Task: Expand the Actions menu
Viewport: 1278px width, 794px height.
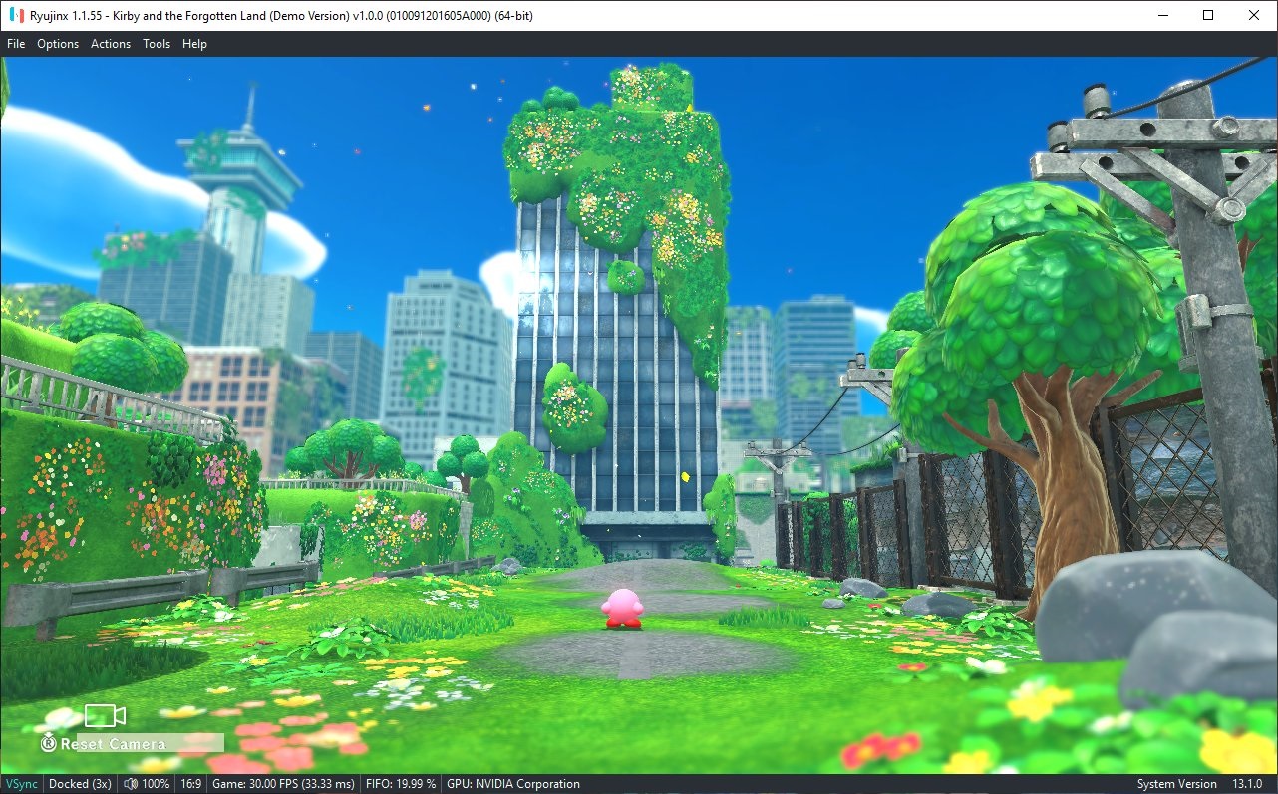Action: [111, 44]
